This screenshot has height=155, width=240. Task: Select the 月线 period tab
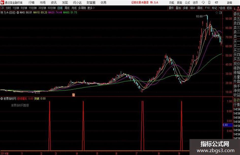click(74, 8)
